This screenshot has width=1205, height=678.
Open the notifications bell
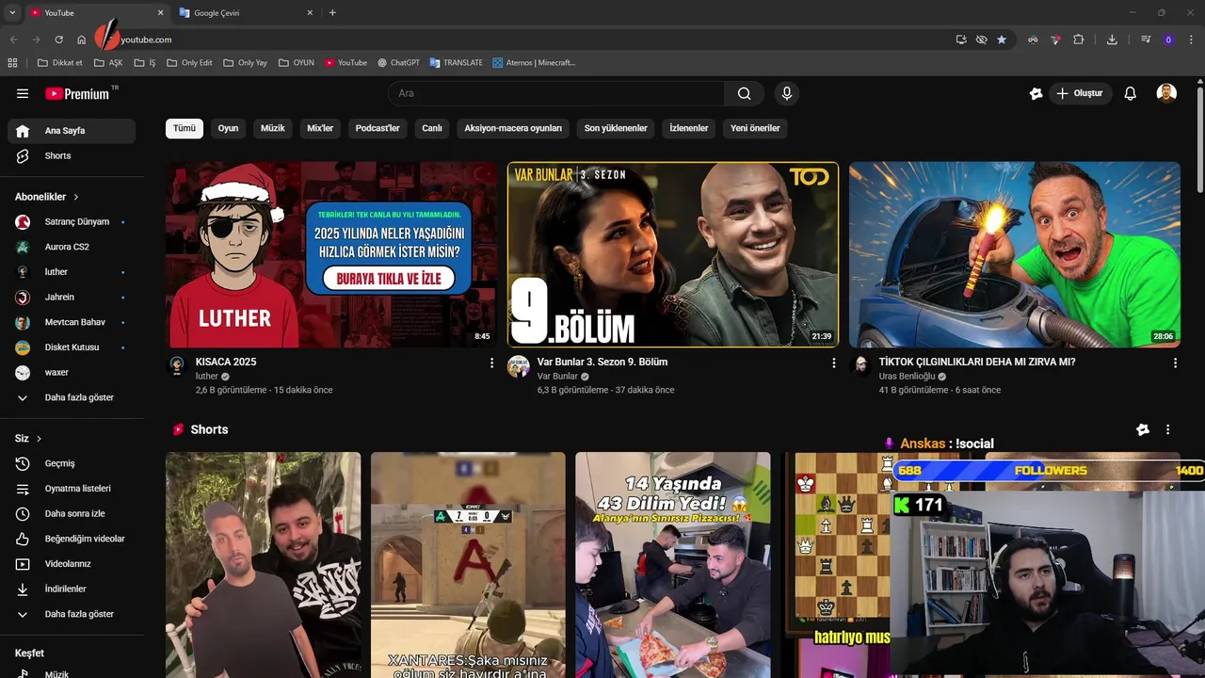1131,93
